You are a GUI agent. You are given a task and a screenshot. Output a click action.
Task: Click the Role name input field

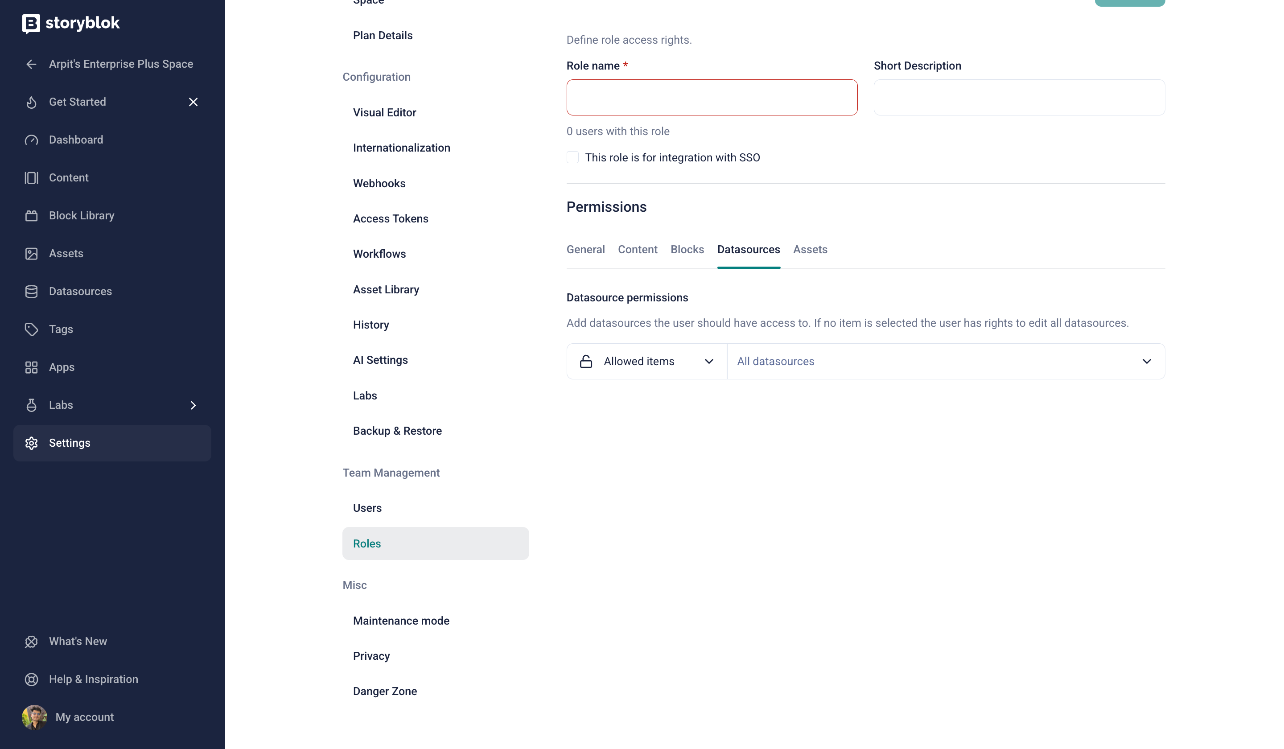pyautogui.click(x=711, y=98)
